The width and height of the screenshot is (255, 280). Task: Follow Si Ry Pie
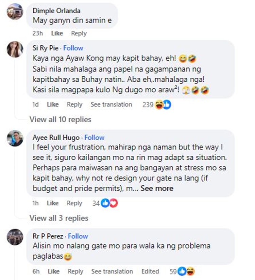click(73, 48)
